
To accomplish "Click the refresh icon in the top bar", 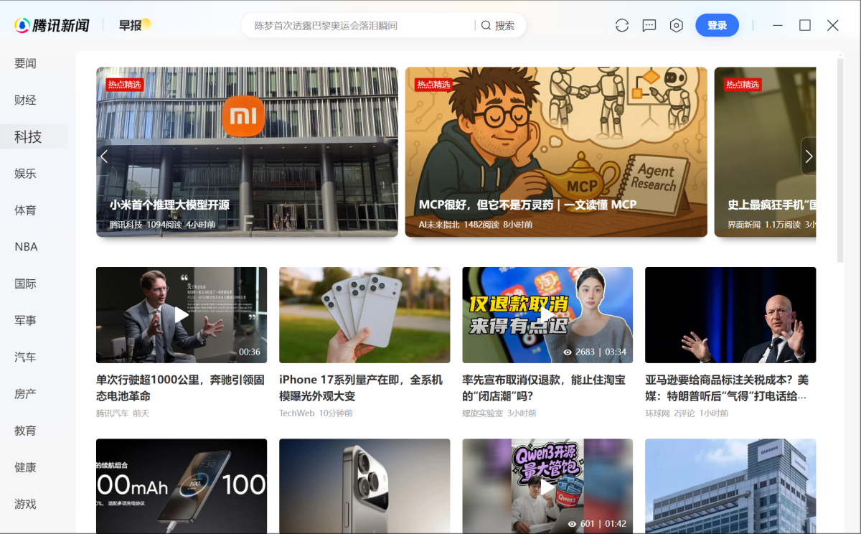I will 622,26.
